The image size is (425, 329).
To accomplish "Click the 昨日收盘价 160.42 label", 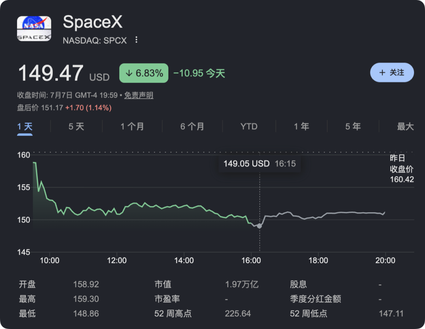I will 402,169.
